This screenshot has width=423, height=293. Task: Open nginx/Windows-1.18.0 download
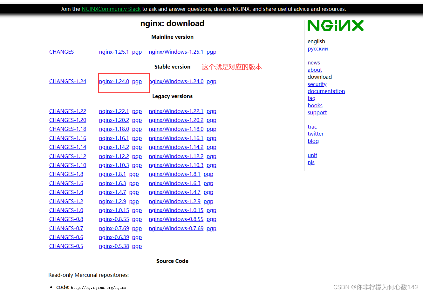tap(176, 129)
